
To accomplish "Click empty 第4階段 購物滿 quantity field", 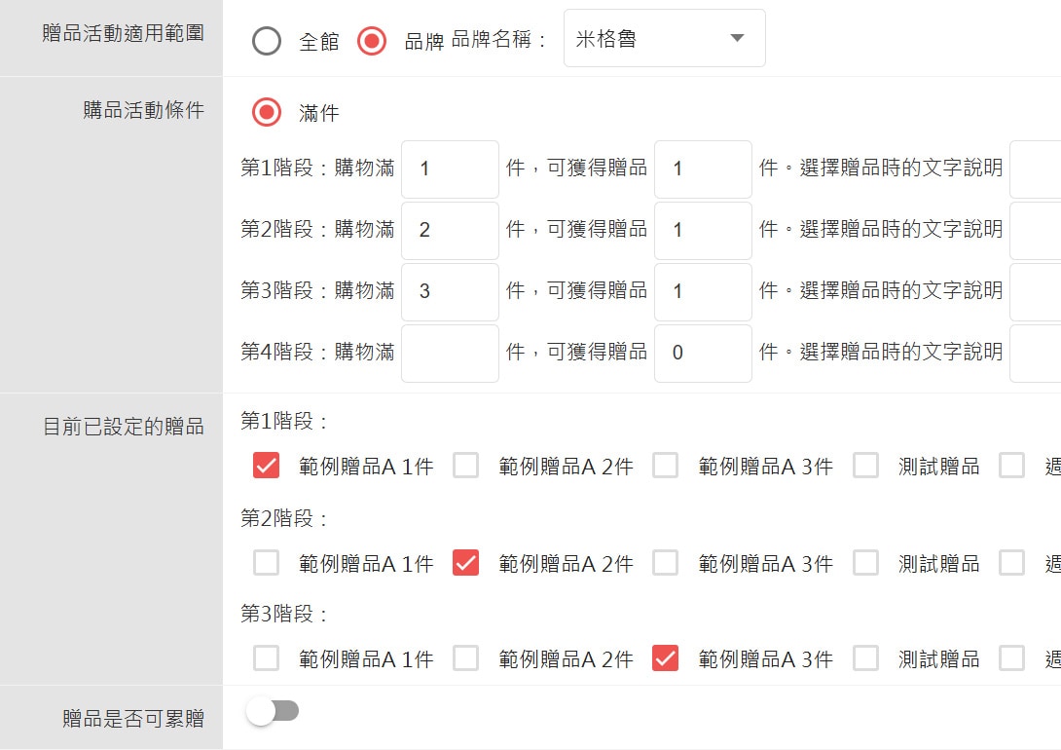I will pos(450,354).
